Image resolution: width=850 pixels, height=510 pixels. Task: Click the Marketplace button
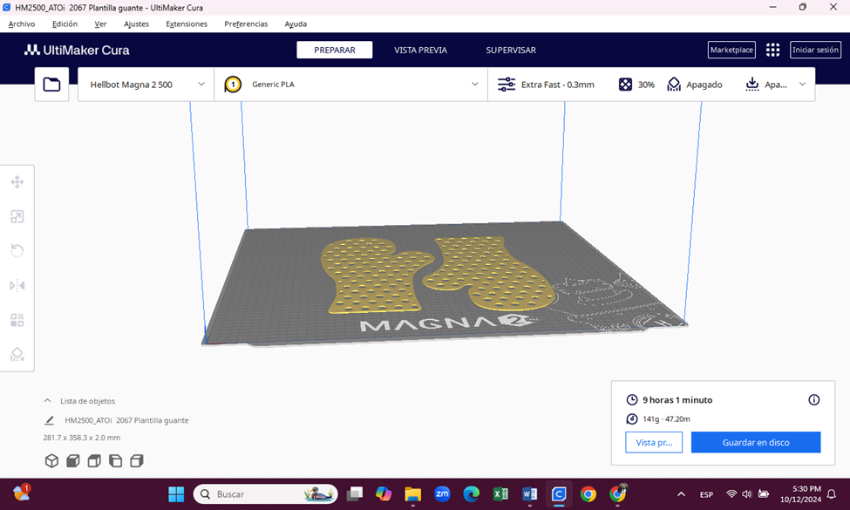(731, 50)
